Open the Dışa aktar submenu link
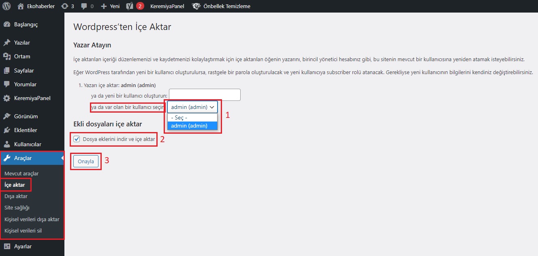The width and height of the screenshot is (538, 256). [16, 196]
